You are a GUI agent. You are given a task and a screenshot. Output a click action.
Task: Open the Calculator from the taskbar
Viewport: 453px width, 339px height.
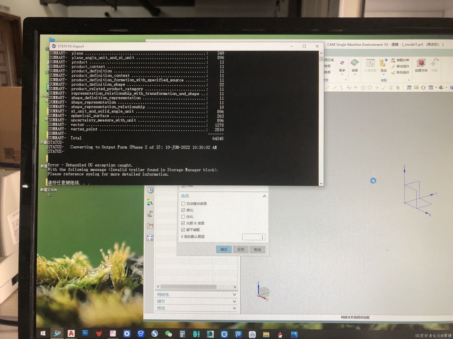click(x=182, y=334)
